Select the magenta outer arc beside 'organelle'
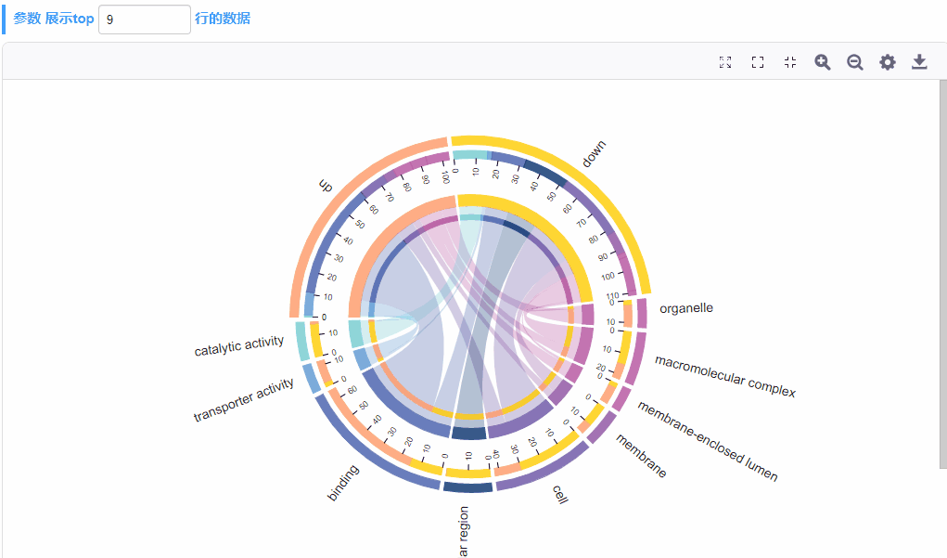 click(x=642, y=313)
